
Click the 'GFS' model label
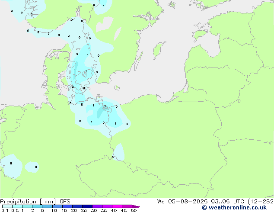[65, 202]
